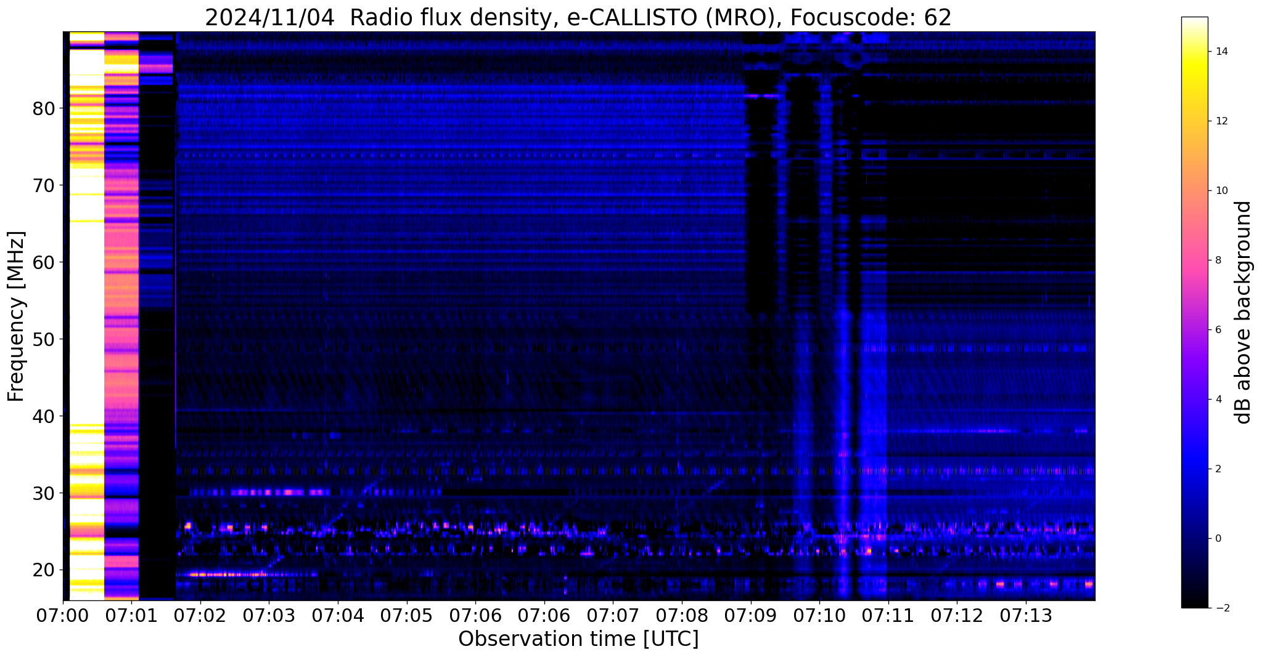Image resolution: width=1262 pixels, height=657 pixels.
Task: Click the colorbar 0 dB tick label
Action: (x=1217, y=539)
